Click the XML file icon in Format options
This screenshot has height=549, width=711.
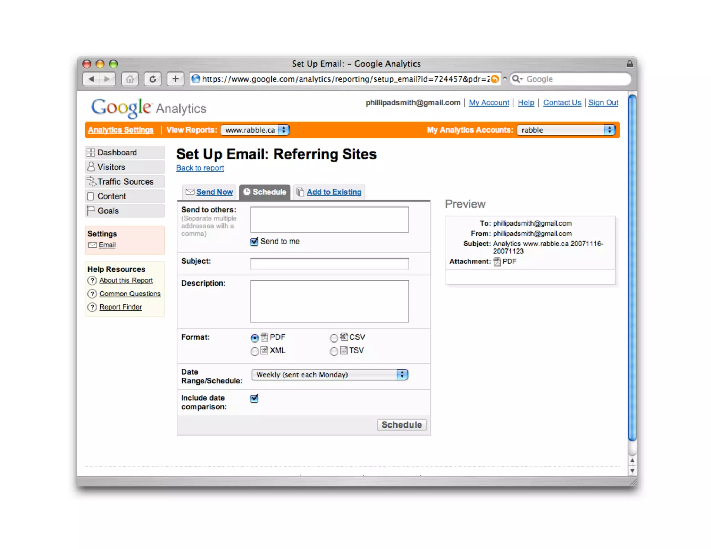click(x=265, y=350)
